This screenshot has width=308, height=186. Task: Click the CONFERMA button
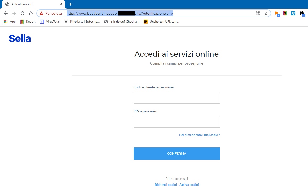click(x=177, y=154)
